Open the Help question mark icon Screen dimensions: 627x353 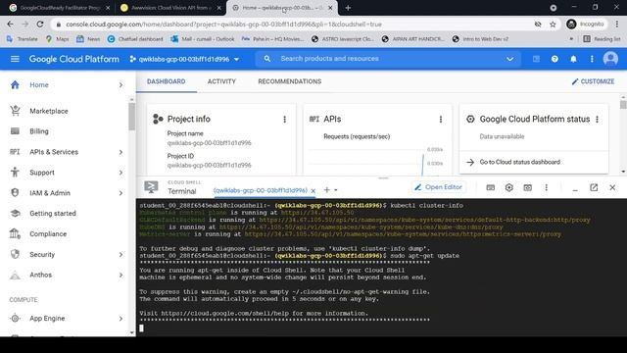coord(555,59)
